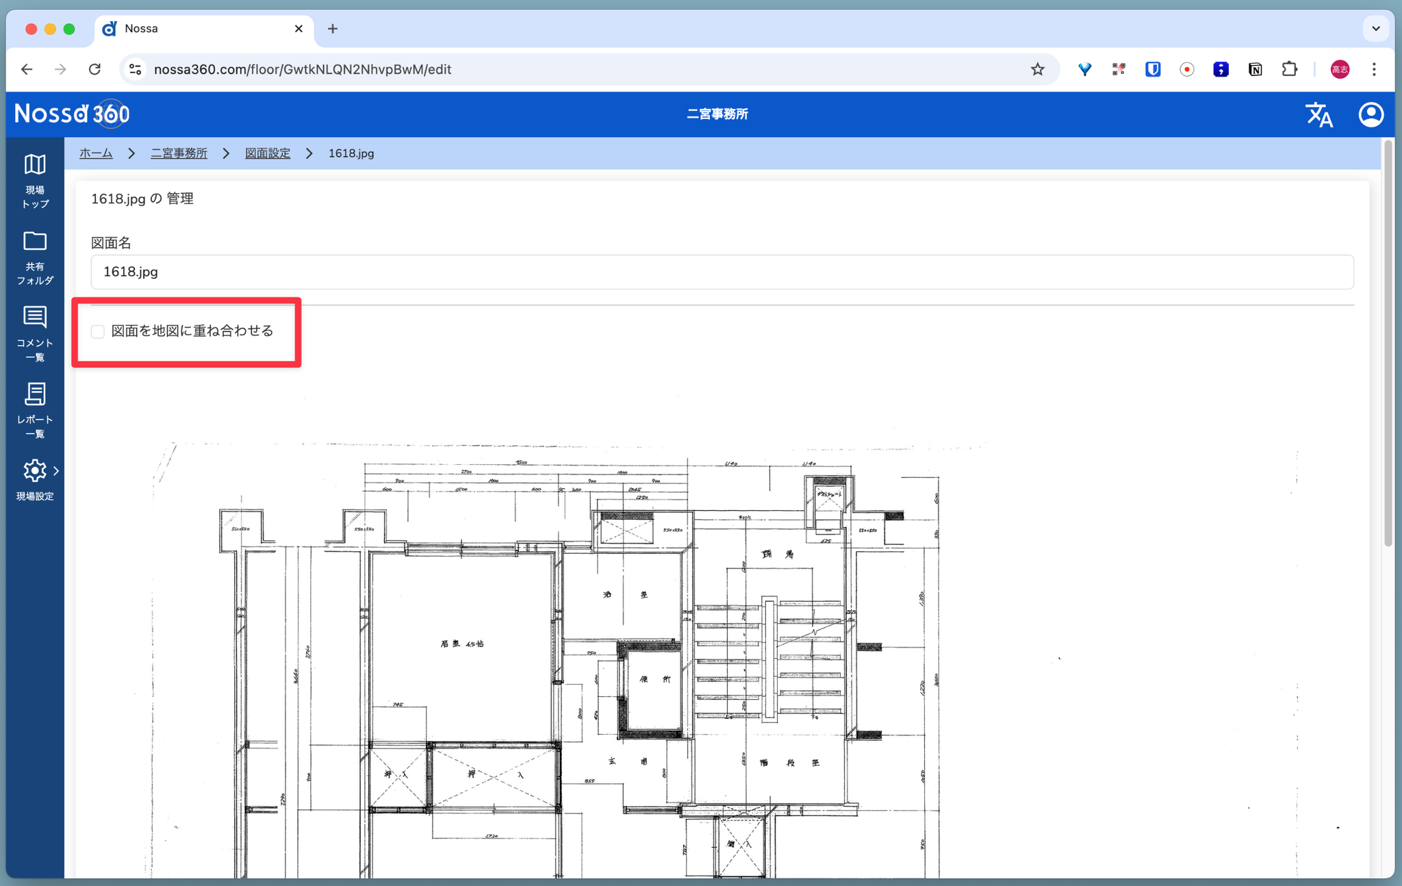
Task: Go to 二宮事務所 breadcrumb link
Action: [x=179, y=153]
